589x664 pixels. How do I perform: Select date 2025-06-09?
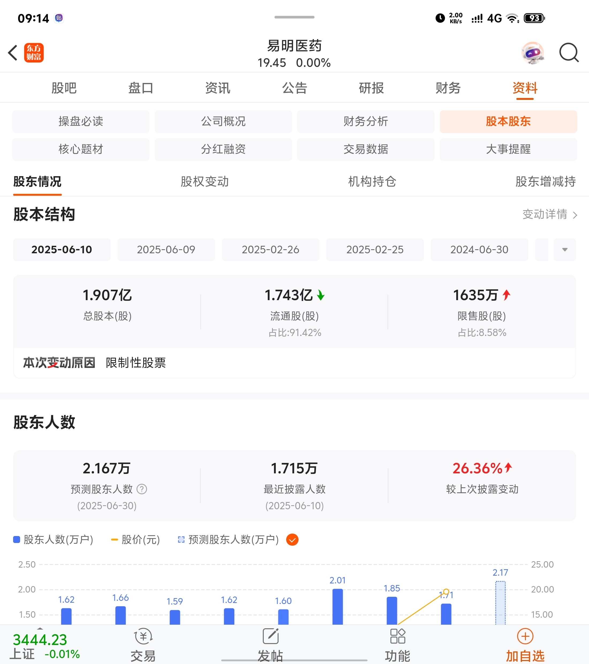(x=166, y=250)
